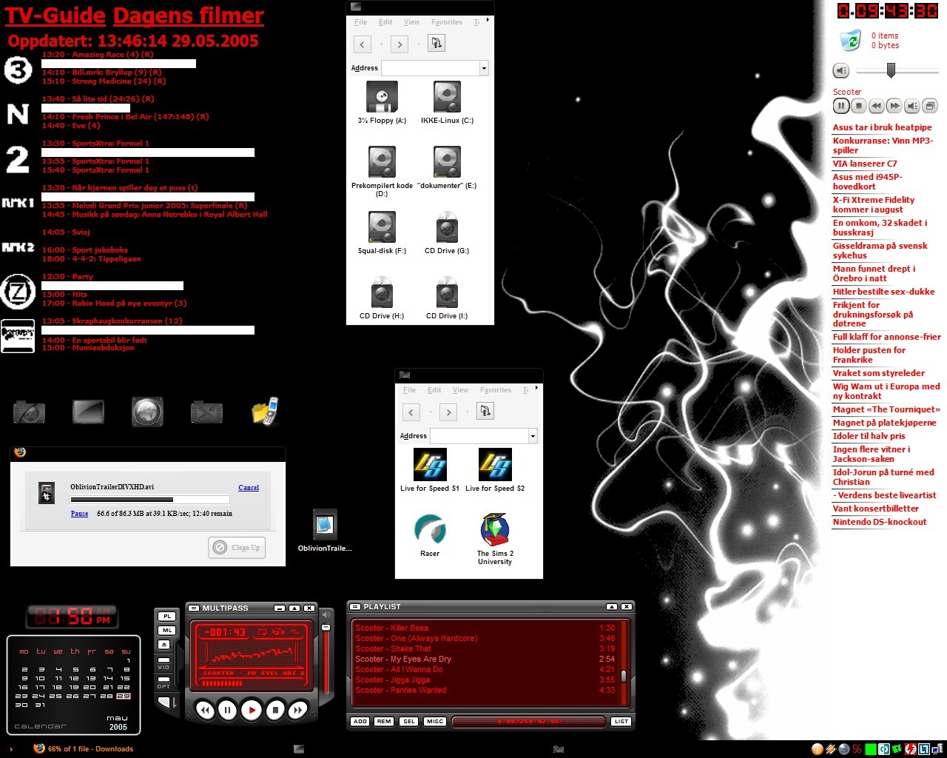Click the folder with phone launcher icon
947x758 pixels.
[x=266, y=412]
